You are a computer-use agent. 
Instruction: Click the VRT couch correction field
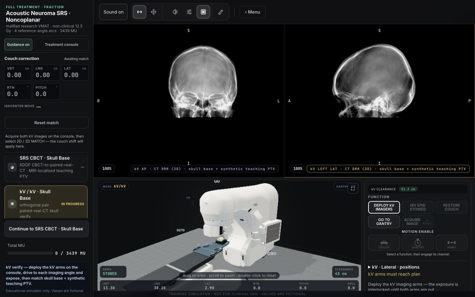(x=18, y=72)
